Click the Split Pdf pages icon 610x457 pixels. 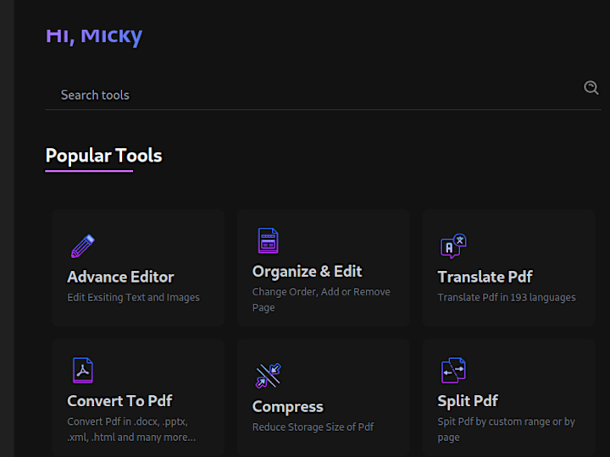(453, 371)
